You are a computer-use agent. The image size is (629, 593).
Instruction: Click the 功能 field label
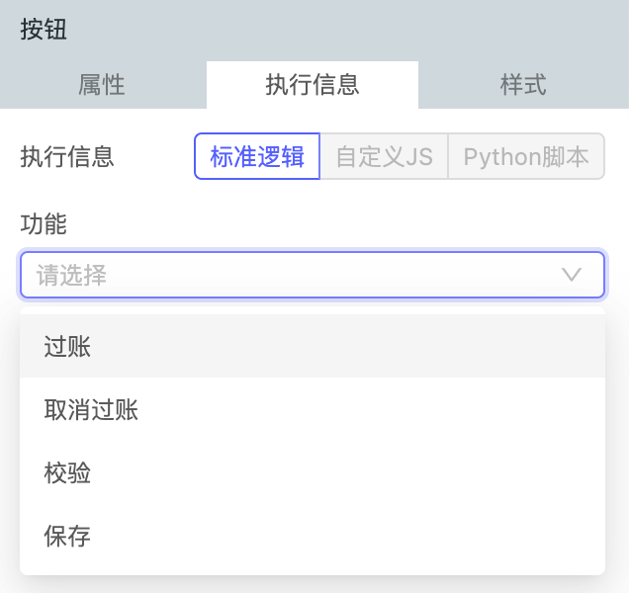pyautogui.click(x=44, y=224)
